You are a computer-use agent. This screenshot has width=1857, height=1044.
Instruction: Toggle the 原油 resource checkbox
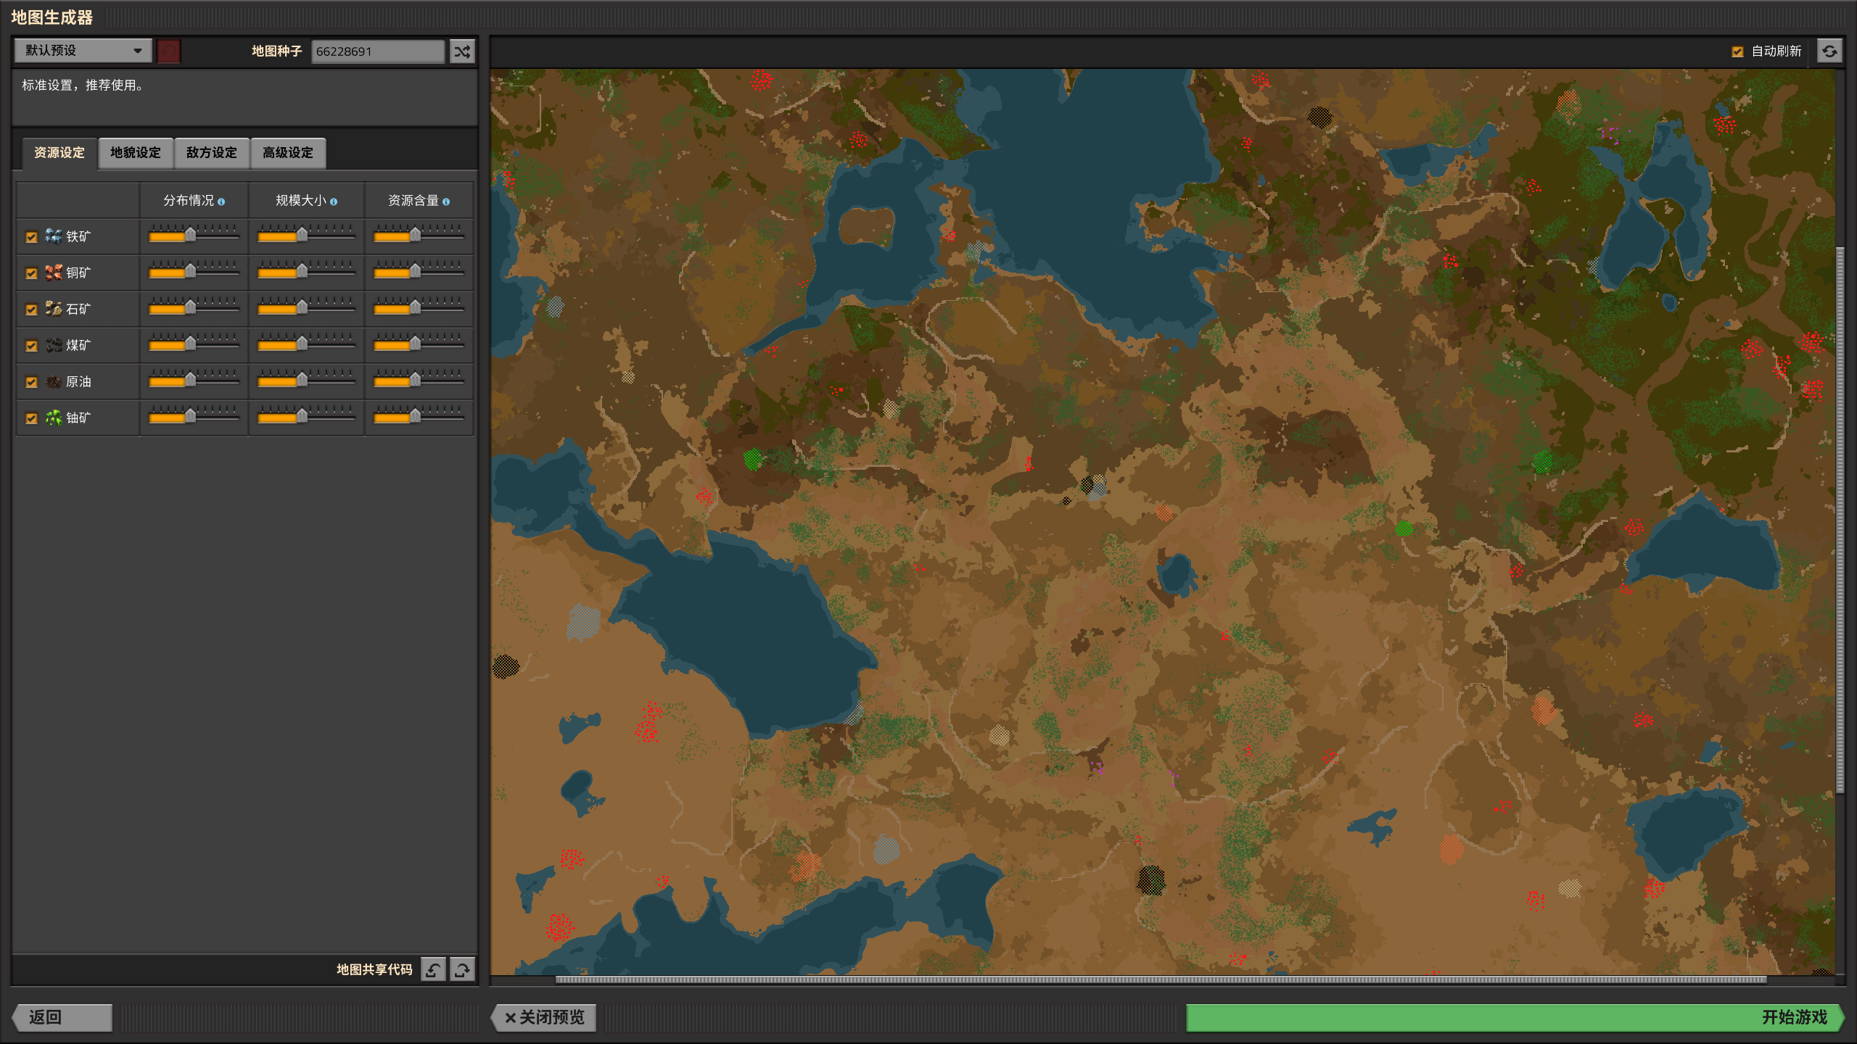(x=31, y=382)
